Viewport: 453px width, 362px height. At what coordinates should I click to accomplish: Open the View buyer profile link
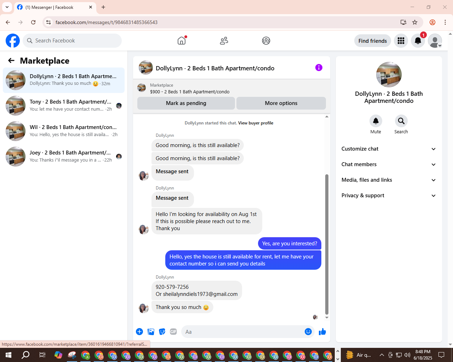[x=256, y=123]
